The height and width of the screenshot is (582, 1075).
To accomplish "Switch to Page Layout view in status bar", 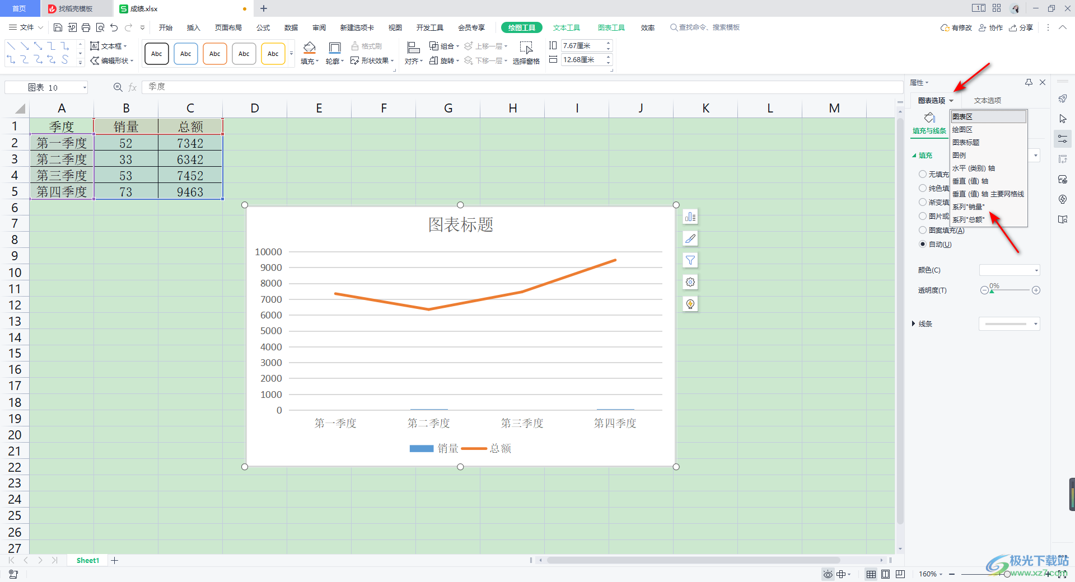I will tap(885, 574).
